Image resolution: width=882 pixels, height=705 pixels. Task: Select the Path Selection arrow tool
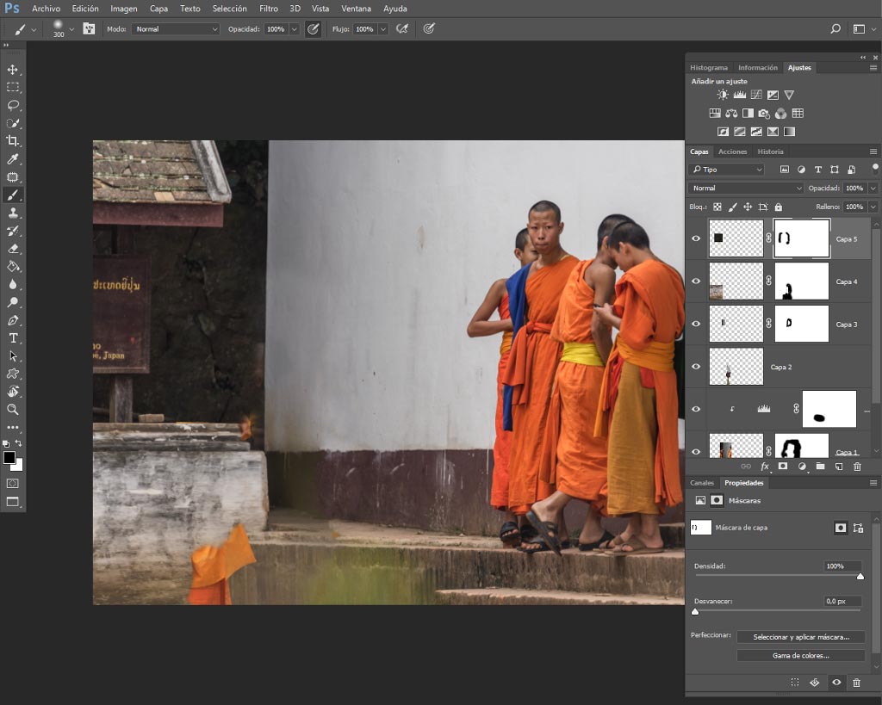[x=12, y=356]
